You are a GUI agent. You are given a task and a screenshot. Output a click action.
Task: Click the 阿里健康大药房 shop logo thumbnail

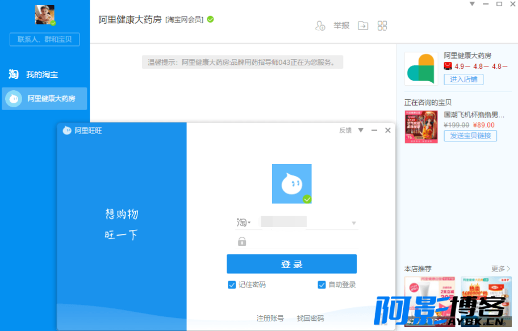pyautogui.click(x=421, y=69)
